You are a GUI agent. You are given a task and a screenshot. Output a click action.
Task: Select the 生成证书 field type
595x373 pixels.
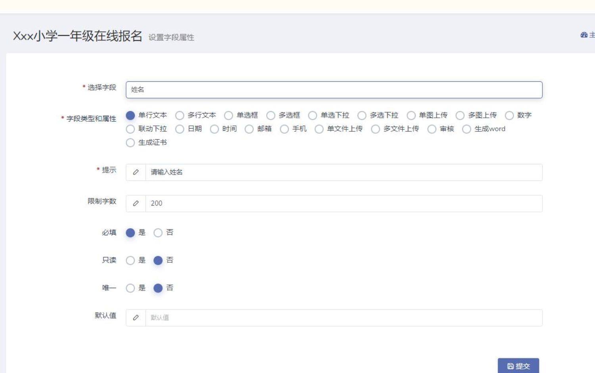tap(130, 143)
